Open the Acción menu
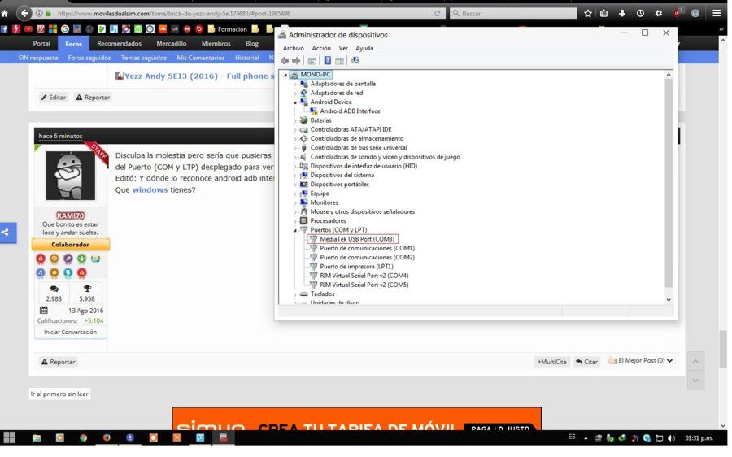Image resolution: width=732 pixels, height=457 pixels. point(321,48)
